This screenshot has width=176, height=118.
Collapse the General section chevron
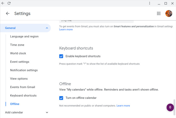(x=47, y=28)
